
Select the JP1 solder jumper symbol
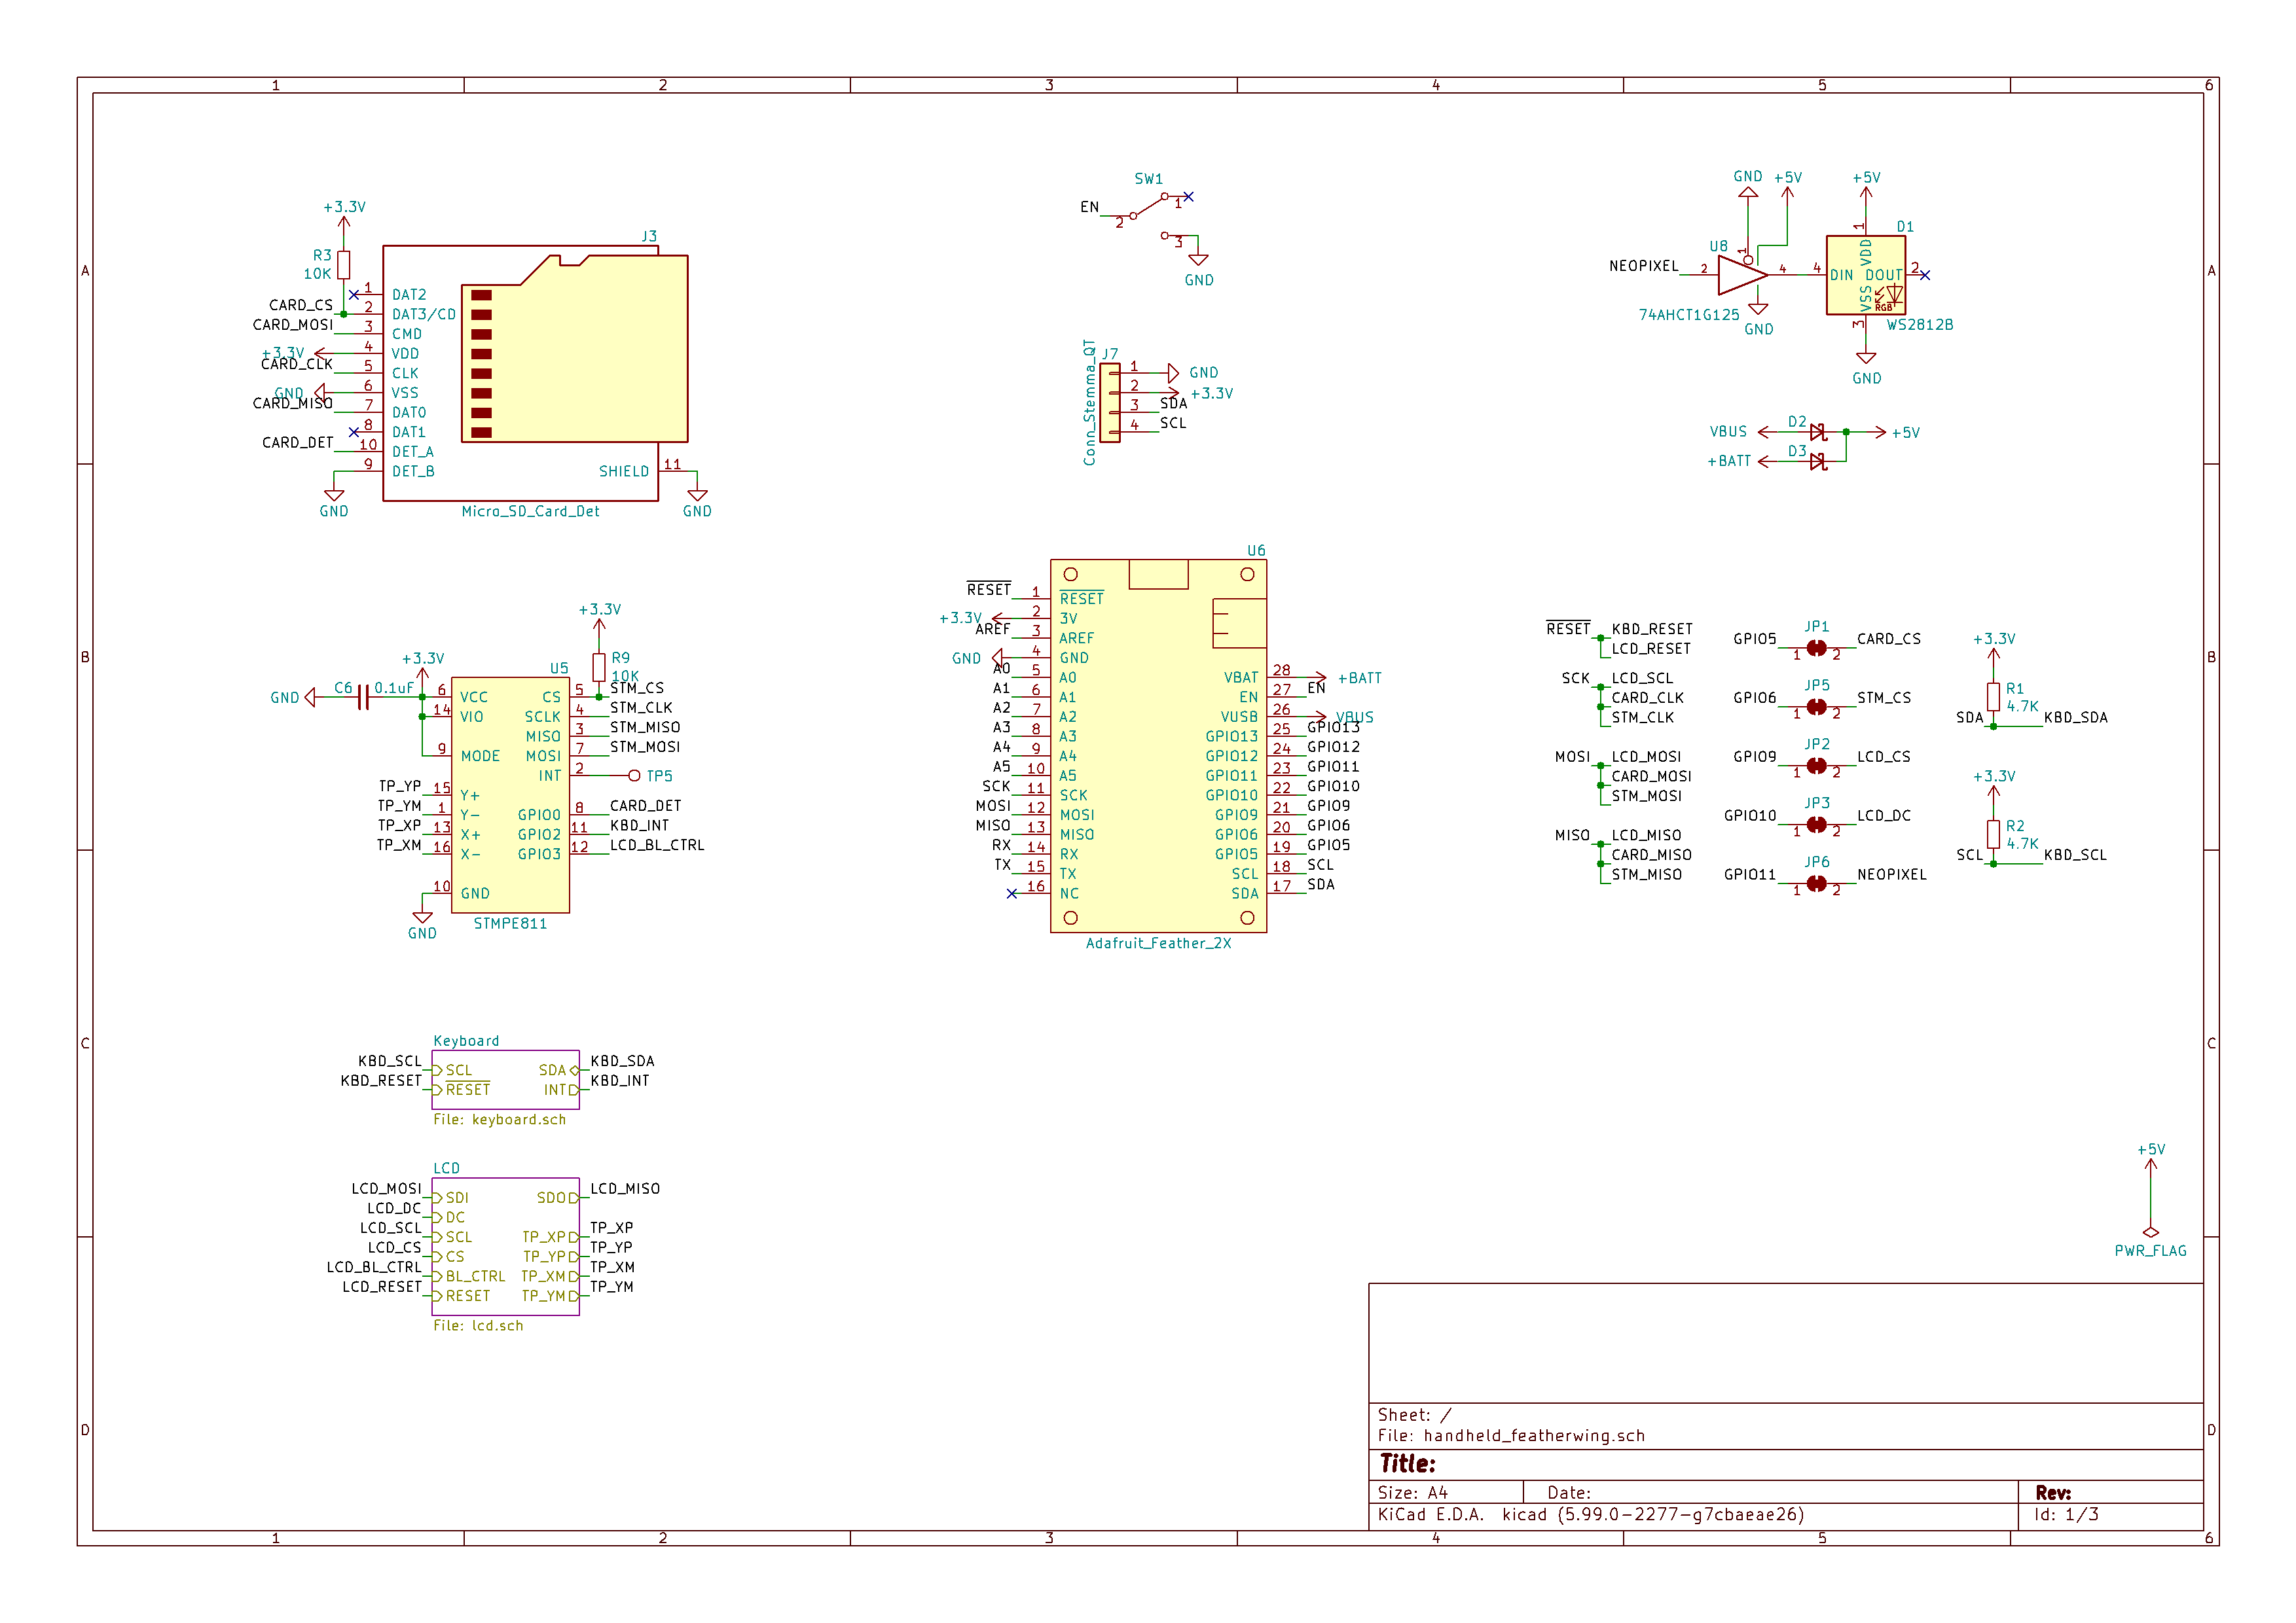(1817, 648)
